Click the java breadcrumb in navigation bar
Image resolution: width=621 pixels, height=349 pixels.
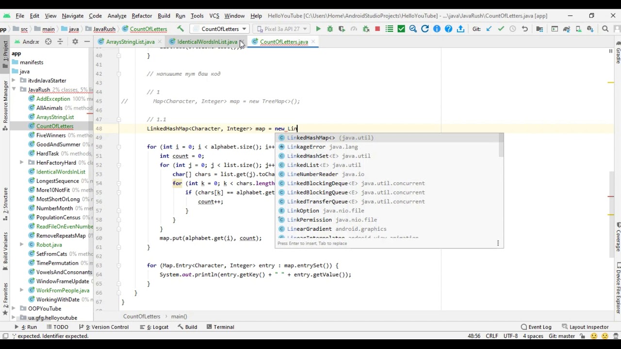coord(70,29)
